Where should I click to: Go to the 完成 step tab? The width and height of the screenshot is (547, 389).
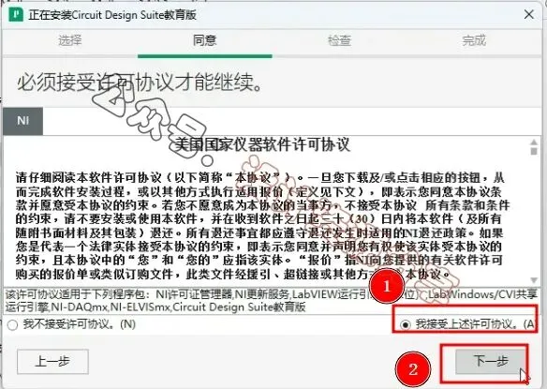point(473,40)
